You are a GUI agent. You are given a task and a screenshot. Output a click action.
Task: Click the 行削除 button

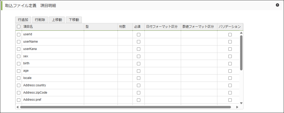point(40,20)
